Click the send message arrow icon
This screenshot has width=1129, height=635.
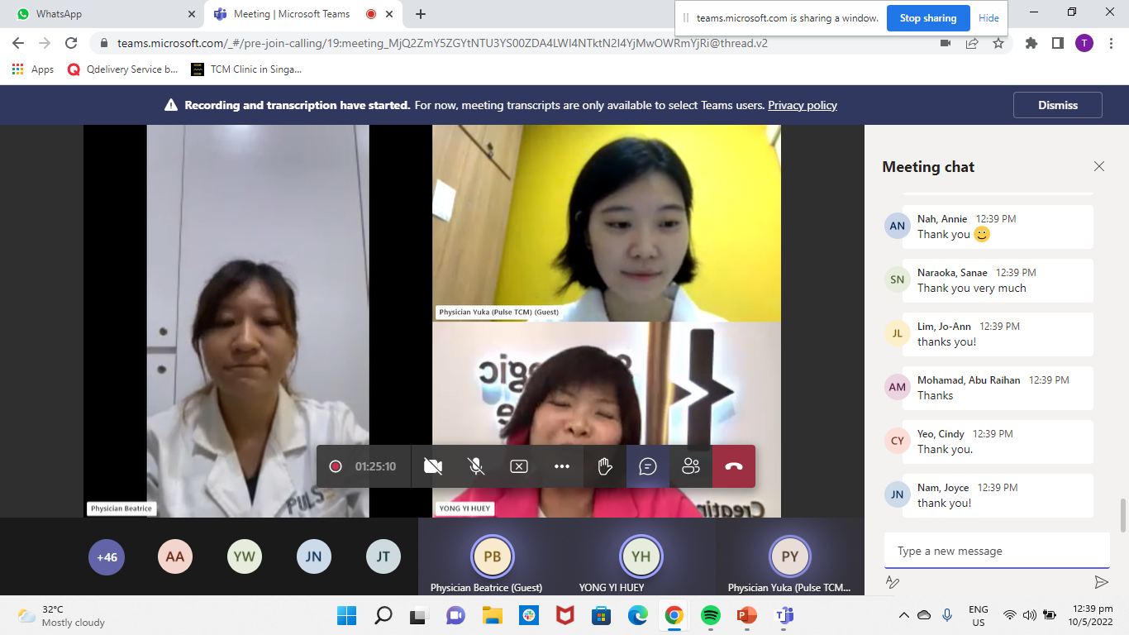point(1101,582)
